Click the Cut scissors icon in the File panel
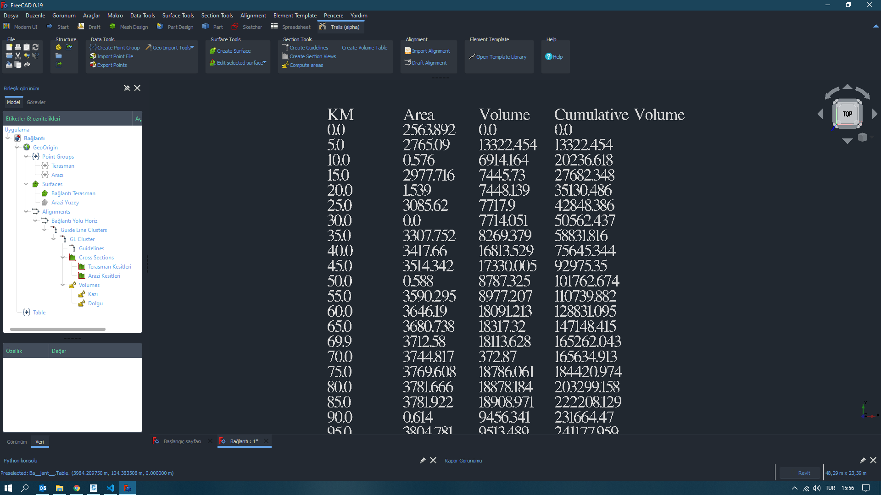 click(18, 56)
